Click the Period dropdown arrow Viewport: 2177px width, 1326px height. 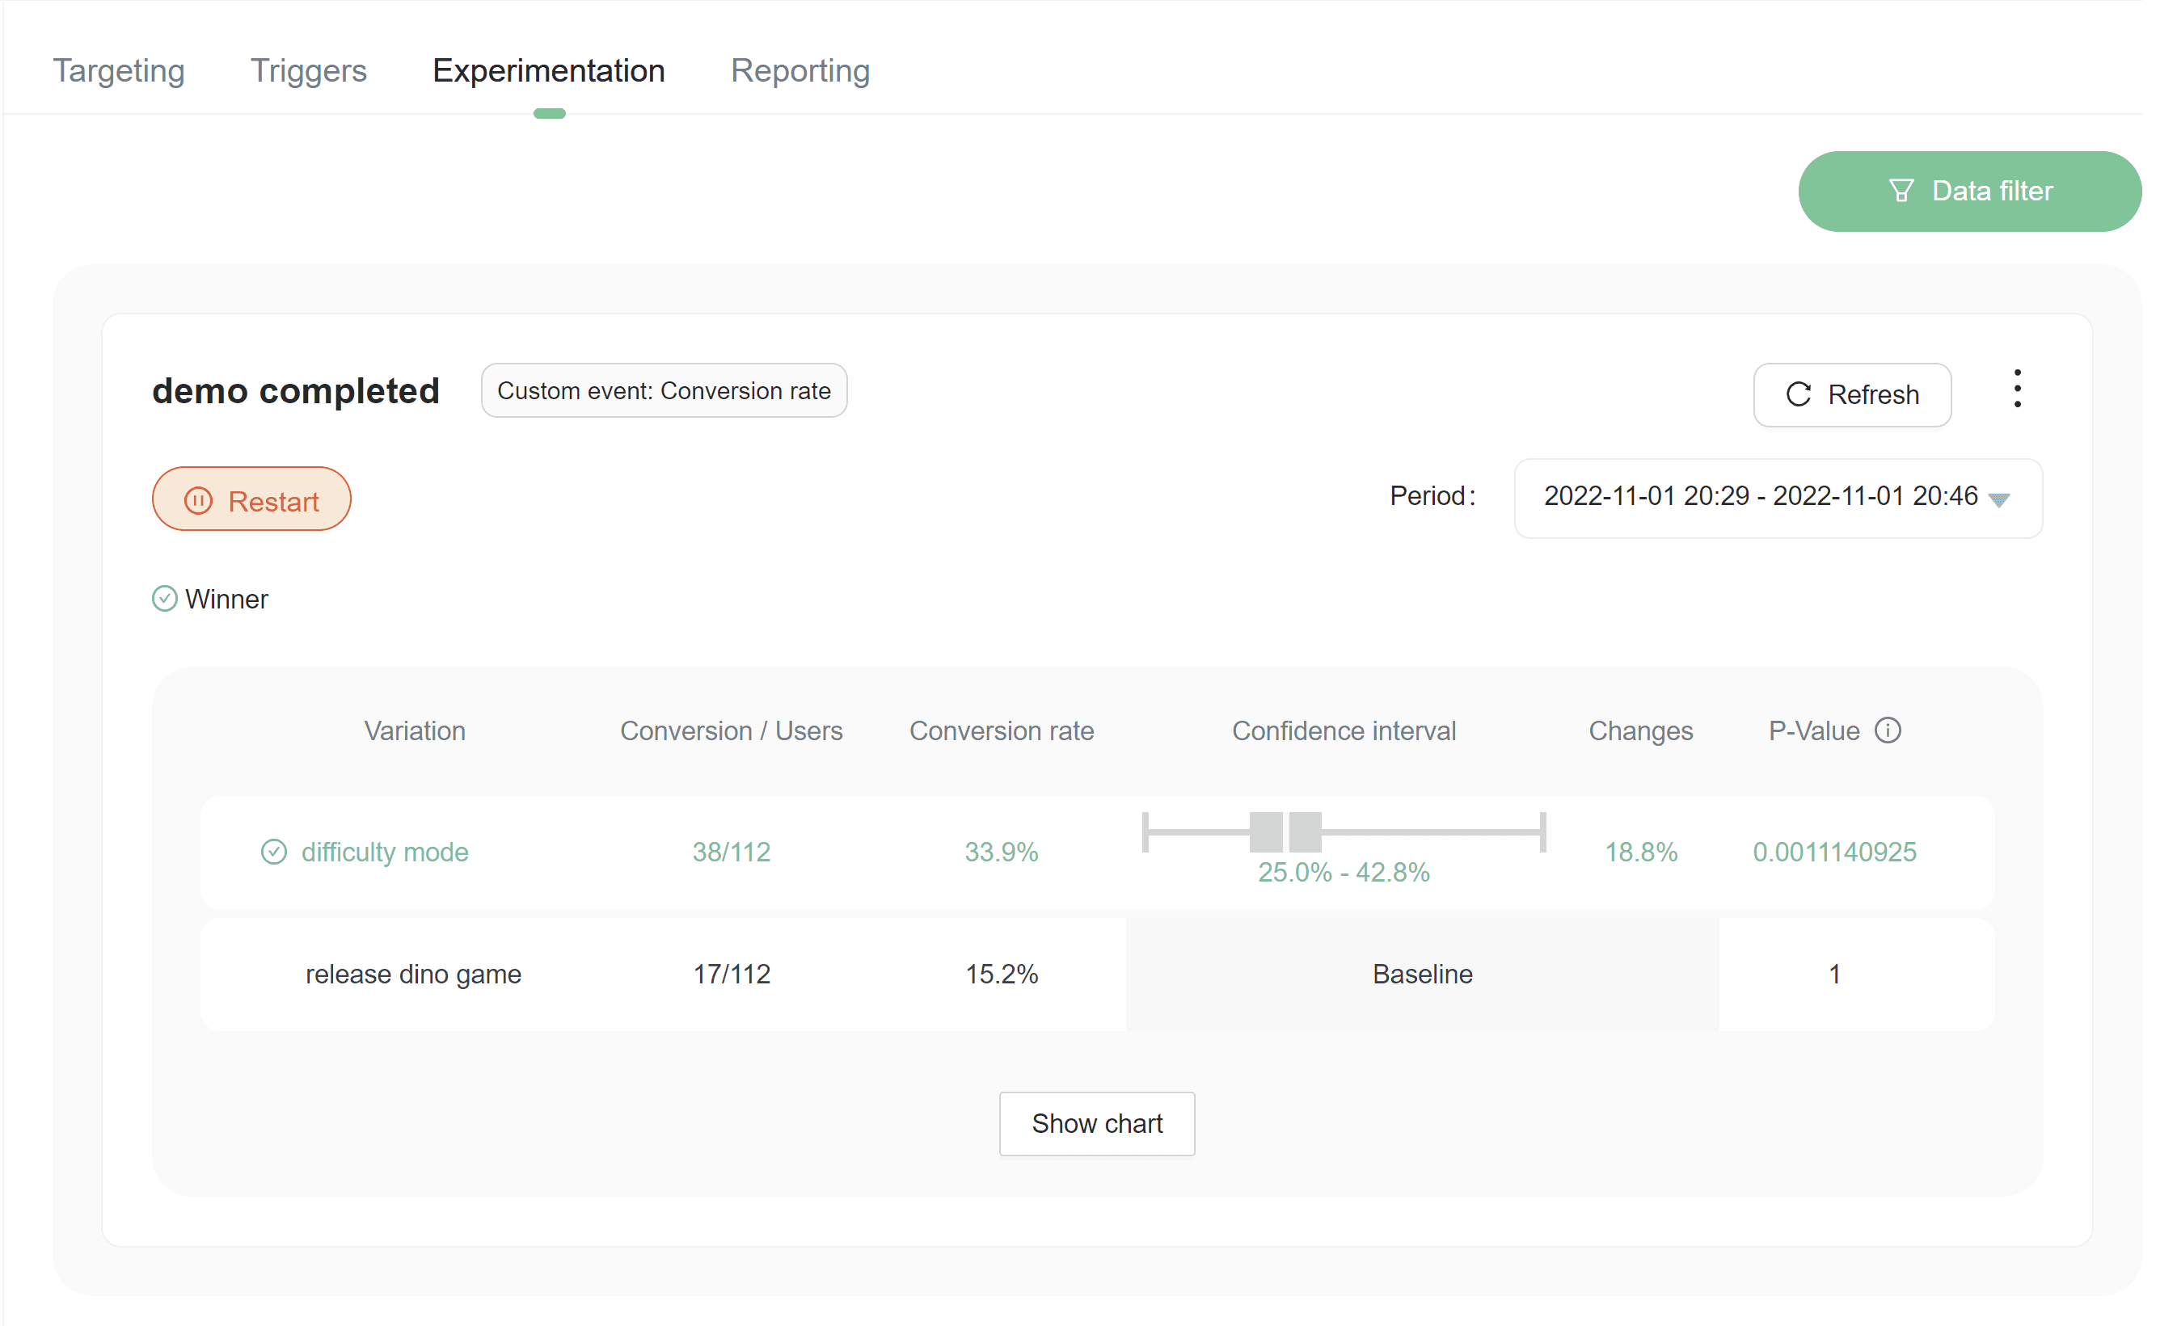tap(1998, 500)
